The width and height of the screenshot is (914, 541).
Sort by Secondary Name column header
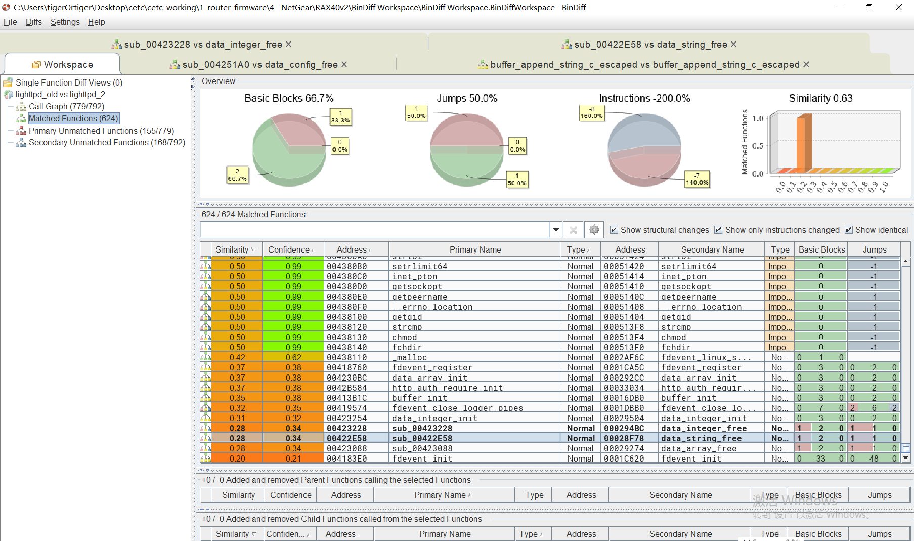pos(712,249)
